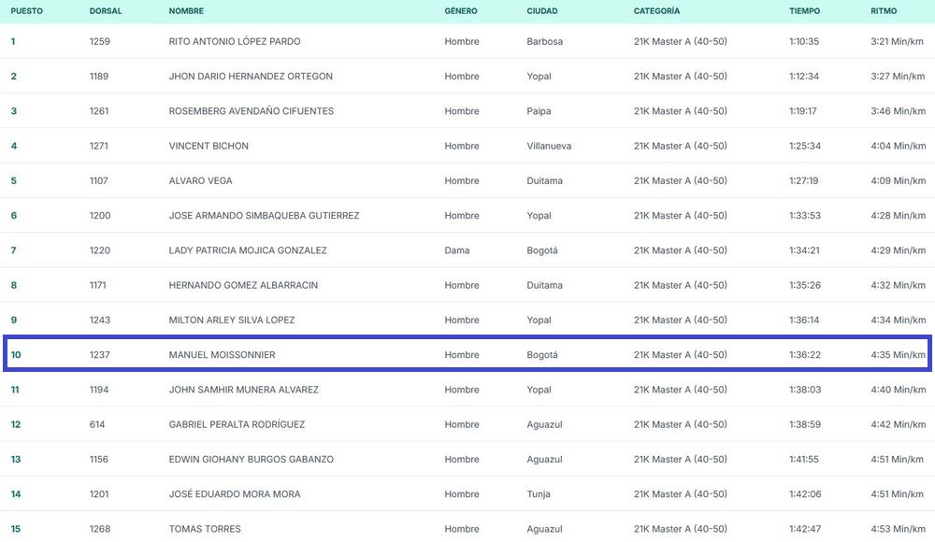This screenshot has width=935, height=542.
Task: Click the RITMO column header
Action: (884, 11)
